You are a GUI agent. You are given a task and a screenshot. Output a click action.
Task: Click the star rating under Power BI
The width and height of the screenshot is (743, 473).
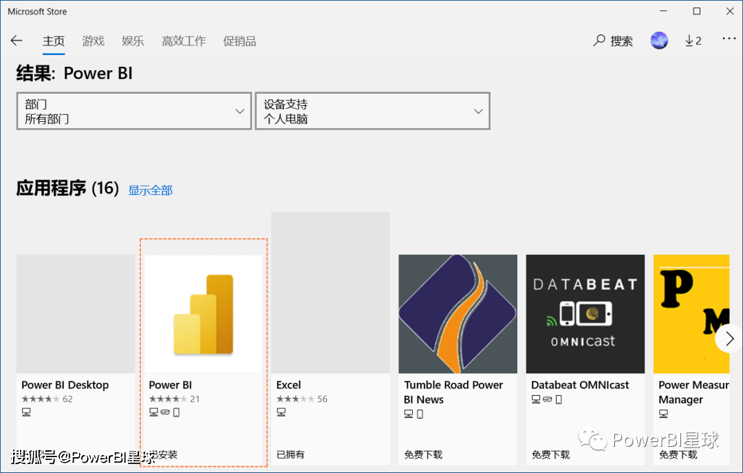[x=169, y=398]
